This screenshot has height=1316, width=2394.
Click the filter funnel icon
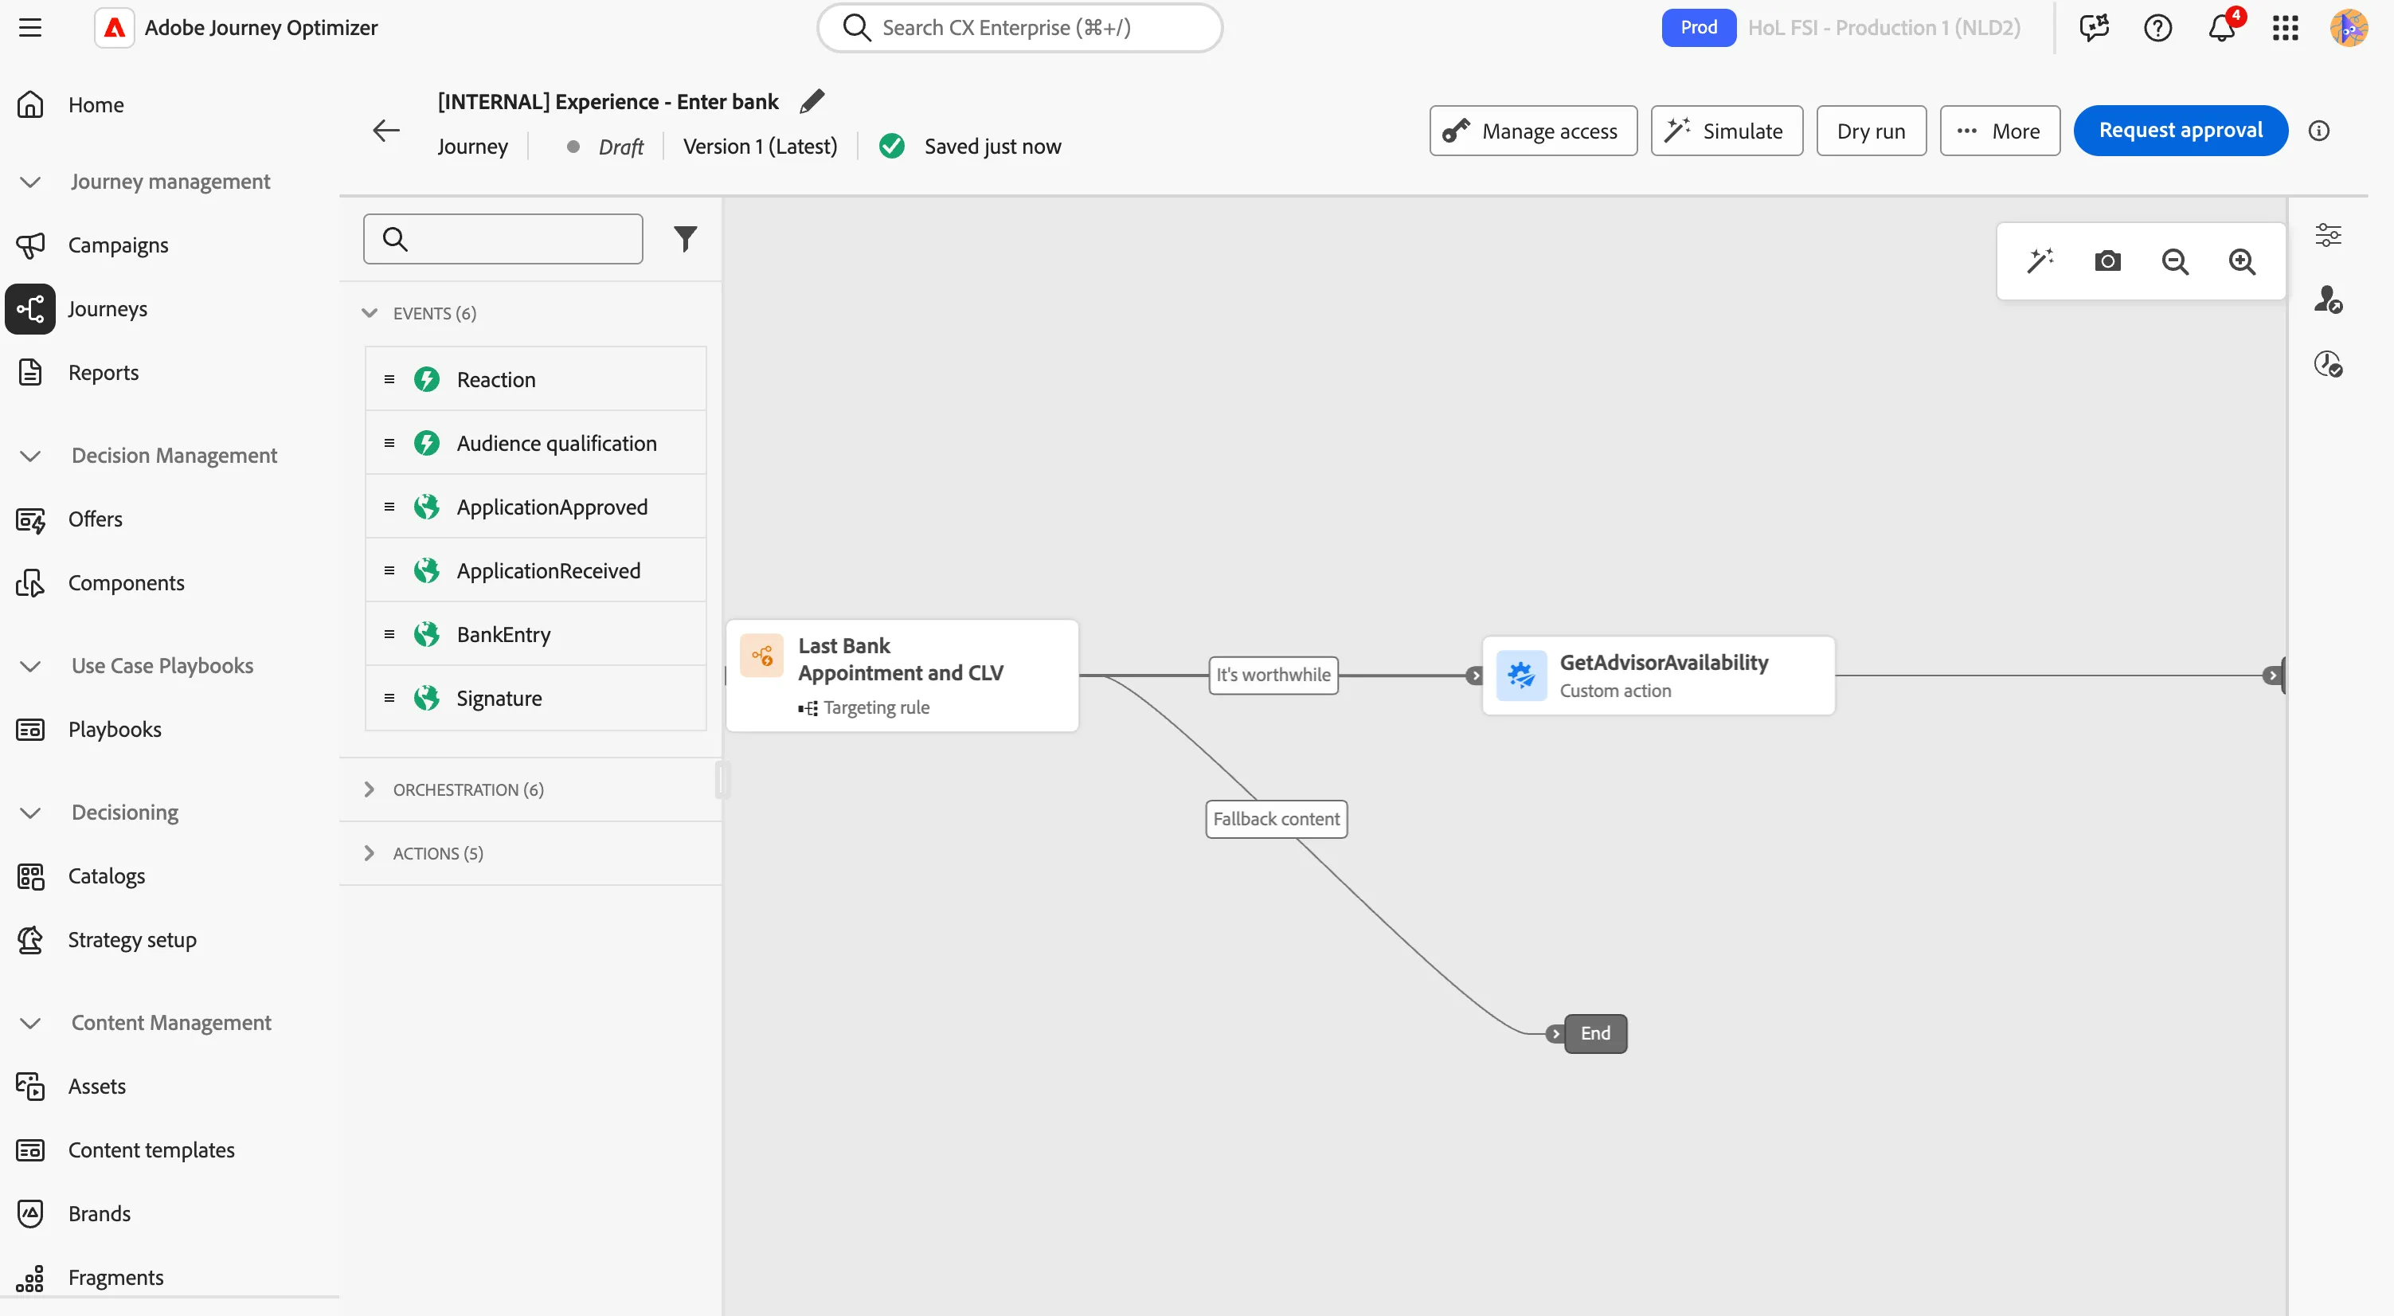pyautogui.click(x=685, y=240)
